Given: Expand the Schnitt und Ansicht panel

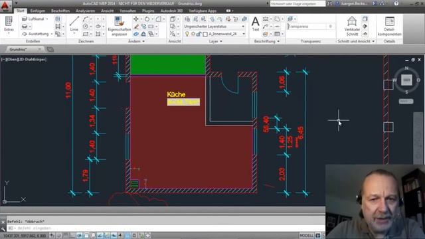Looking at the screenshot, I should tap(356, 41).
